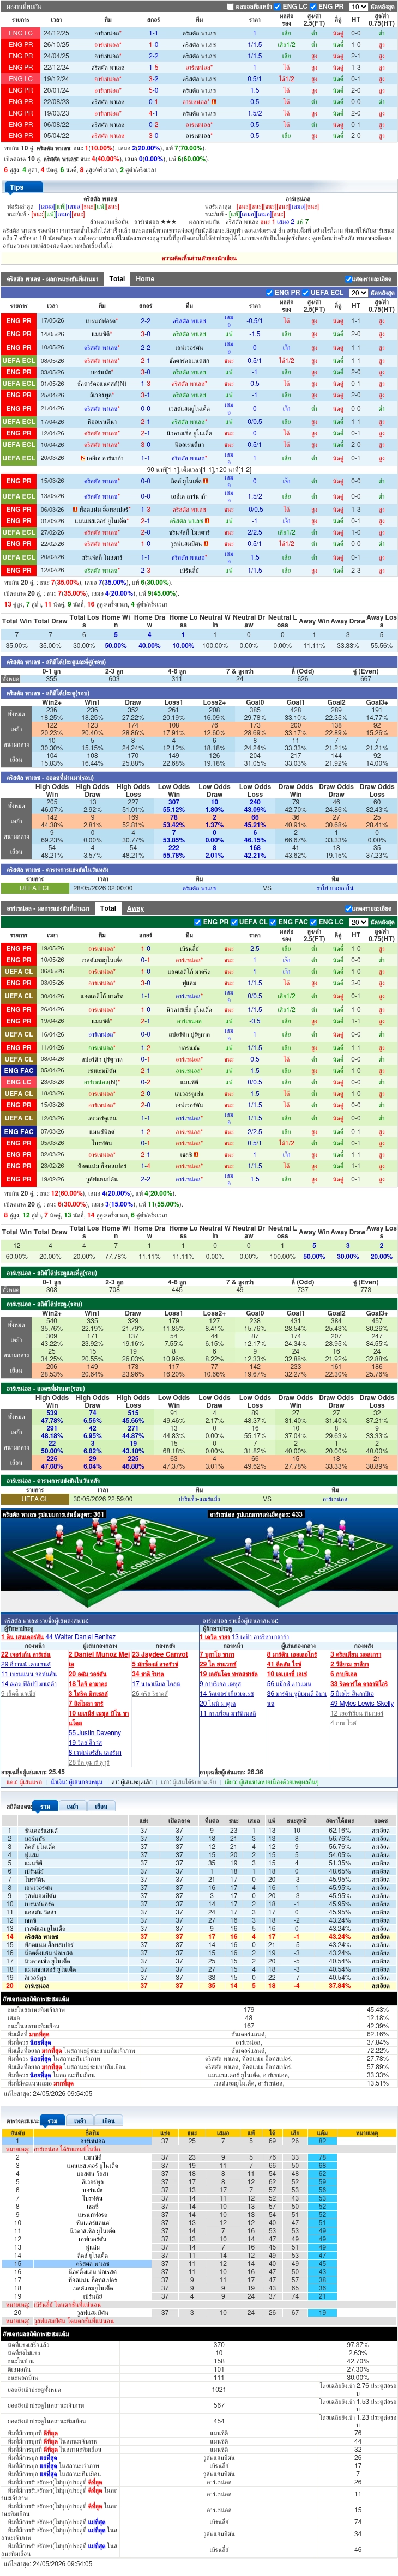The image size is (398, 2576).
Task: Toggle ENG PR checkbox in Arsenal results
Action: [x=198, y=922]
